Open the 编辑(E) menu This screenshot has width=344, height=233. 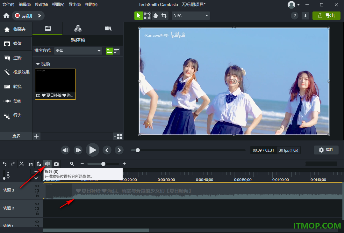(x=25, y=4)
